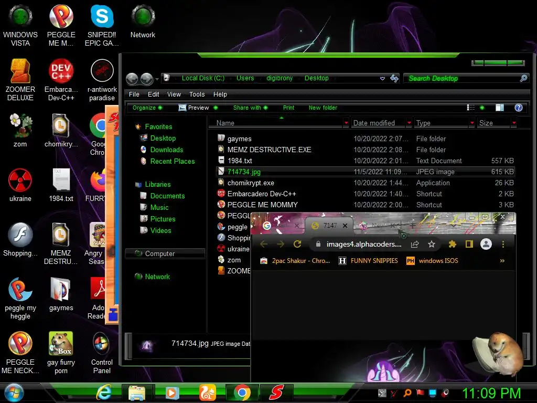The image size is (537, 403).
Task: Click the Explorer Forward arrow button
Action: coord(147,79)
